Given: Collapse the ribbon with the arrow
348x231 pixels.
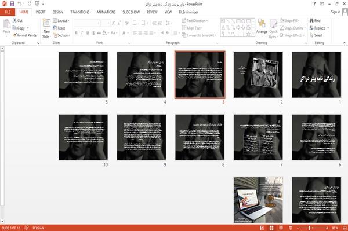Looking at the screenshot, I should 345,43.
